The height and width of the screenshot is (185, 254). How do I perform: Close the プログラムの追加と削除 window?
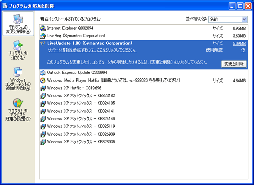click(x=248, y=6)
